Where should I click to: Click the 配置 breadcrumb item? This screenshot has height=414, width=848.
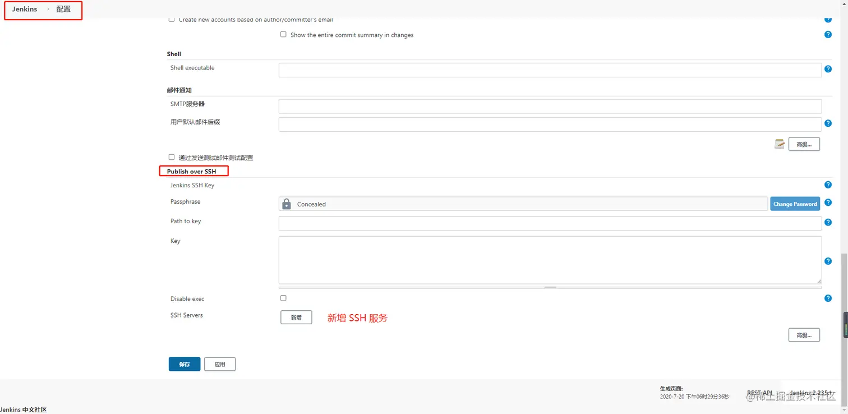[63, 10]
